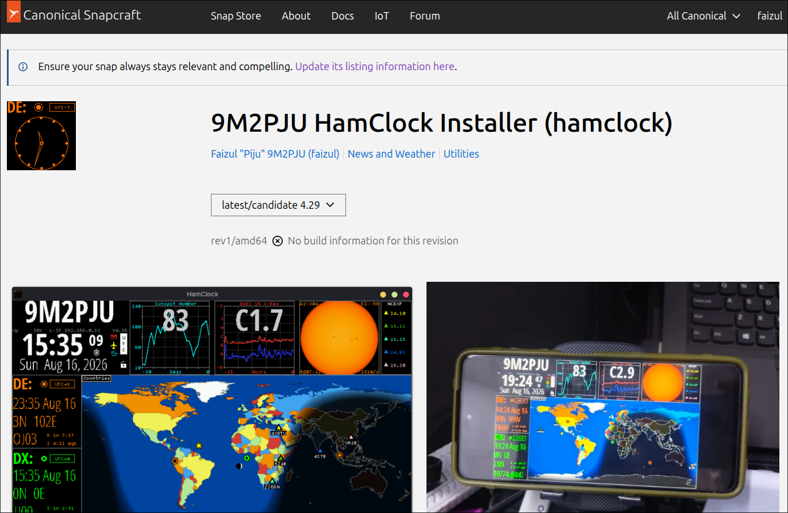Image resolution: width=788 pixels, height=513 pixels.
Task: Go to the About page
Action: (296, 16)
